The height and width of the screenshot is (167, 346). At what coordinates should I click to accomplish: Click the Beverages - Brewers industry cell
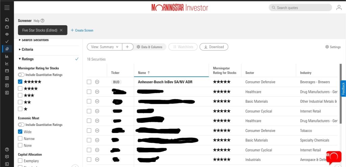315,82
